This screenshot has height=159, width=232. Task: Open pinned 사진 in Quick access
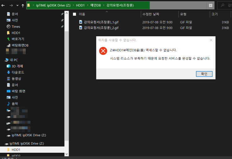click(15, 20)
